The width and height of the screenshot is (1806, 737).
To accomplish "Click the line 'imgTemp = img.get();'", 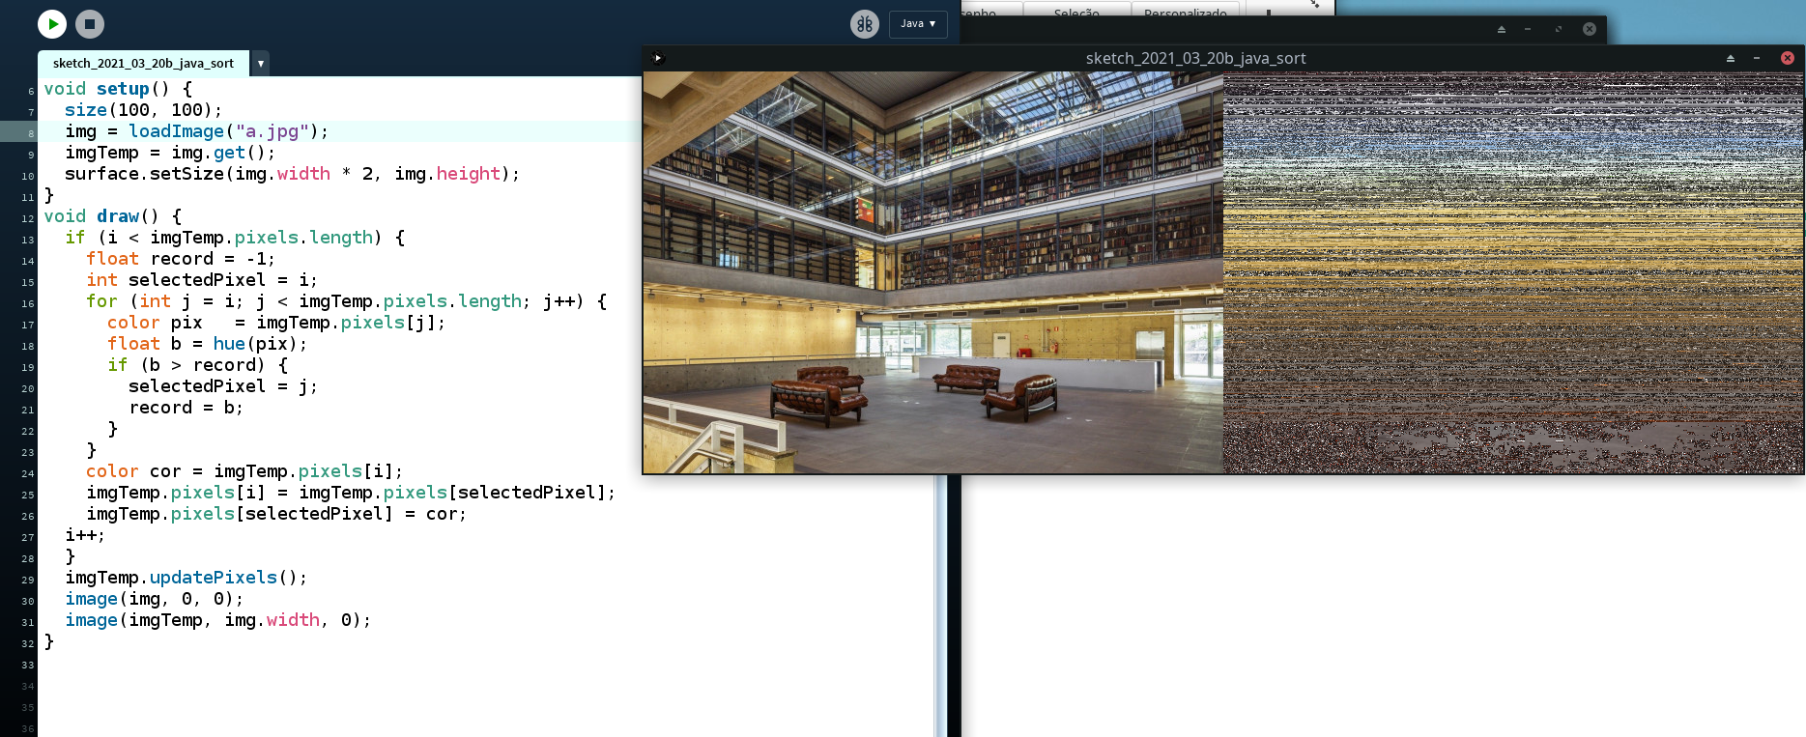I will pyautogui.click(x=170, y=153).
